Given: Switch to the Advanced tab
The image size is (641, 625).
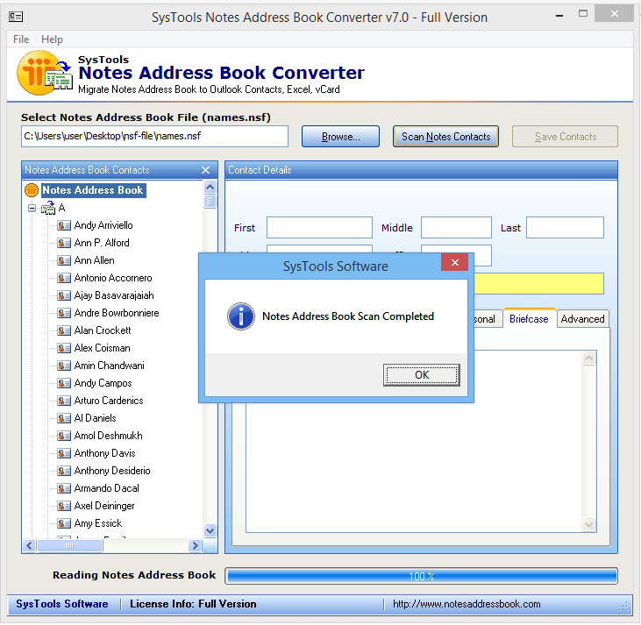Looking at the screenshot, I should click(x=582, y=319).
